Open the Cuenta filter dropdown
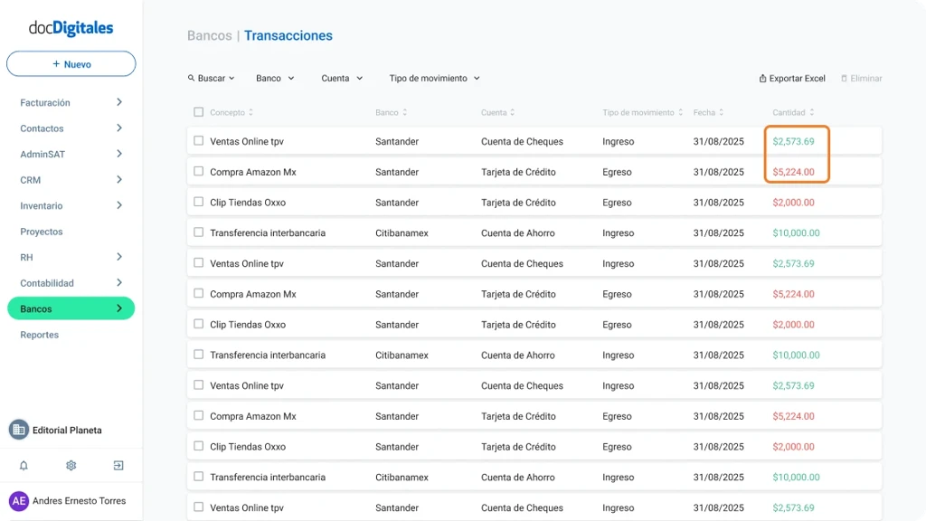926x521 pixels. pos(341,78)
